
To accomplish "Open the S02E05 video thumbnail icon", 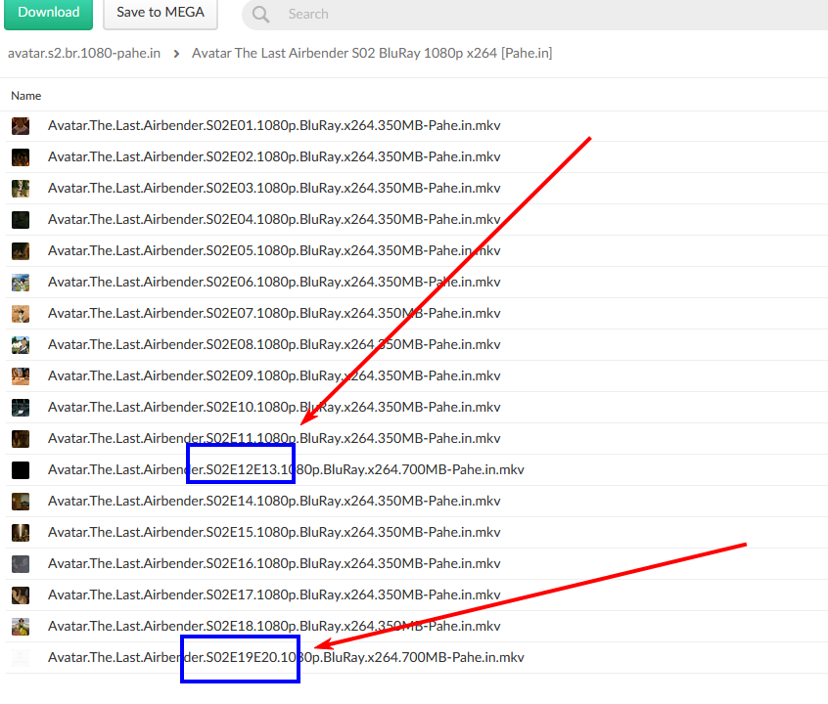I will [x=21, y=251].
